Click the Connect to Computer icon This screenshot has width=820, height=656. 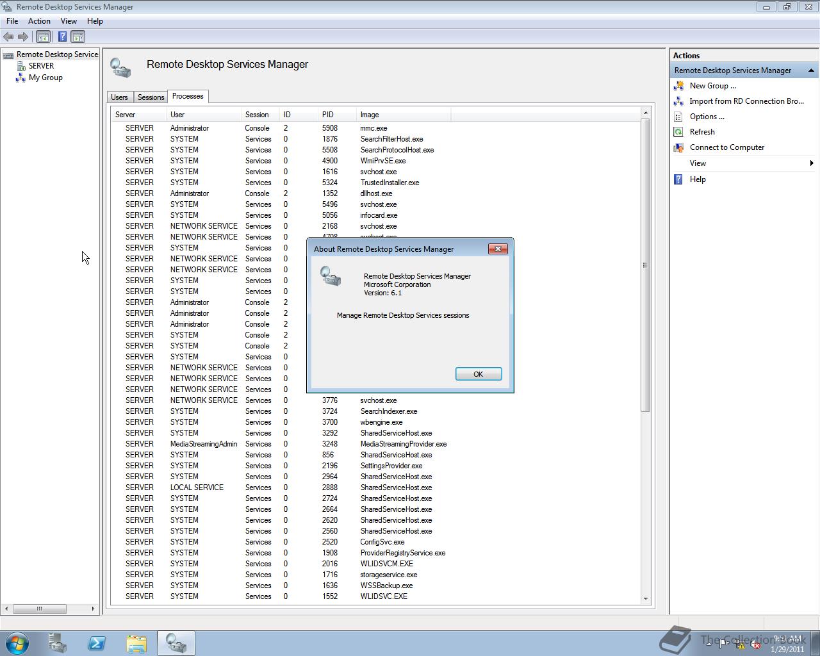point(678,147)
